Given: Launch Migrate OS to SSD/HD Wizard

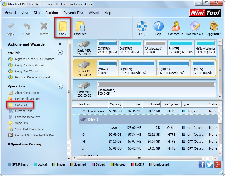Looking at the screenshot, I should 35,59.
